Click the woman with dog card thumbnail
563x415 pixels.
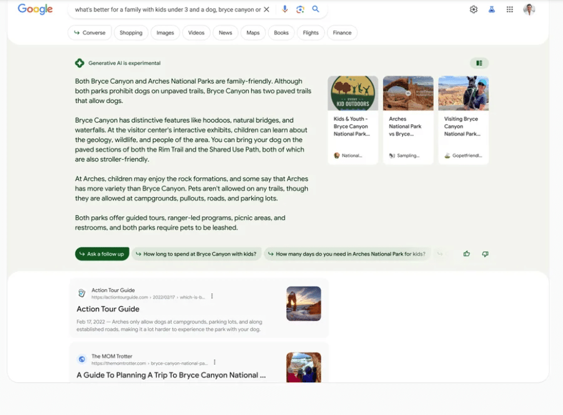tap(464, 93)
